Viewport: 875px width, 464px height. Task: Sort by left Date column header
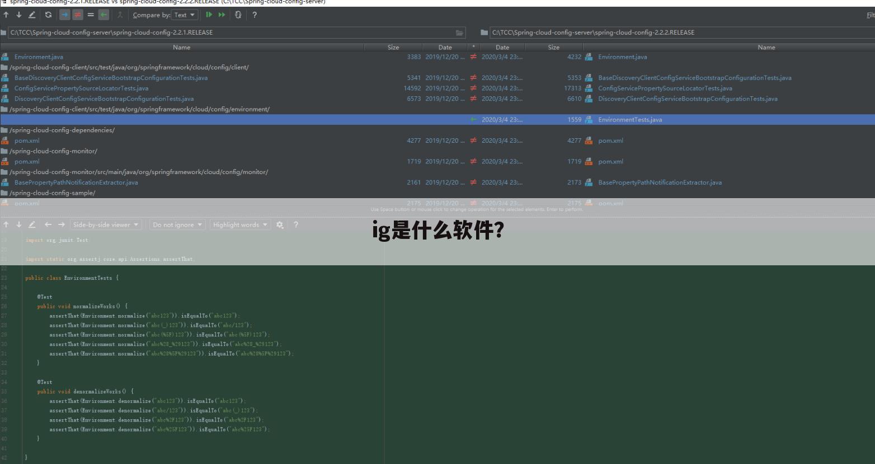445,48
